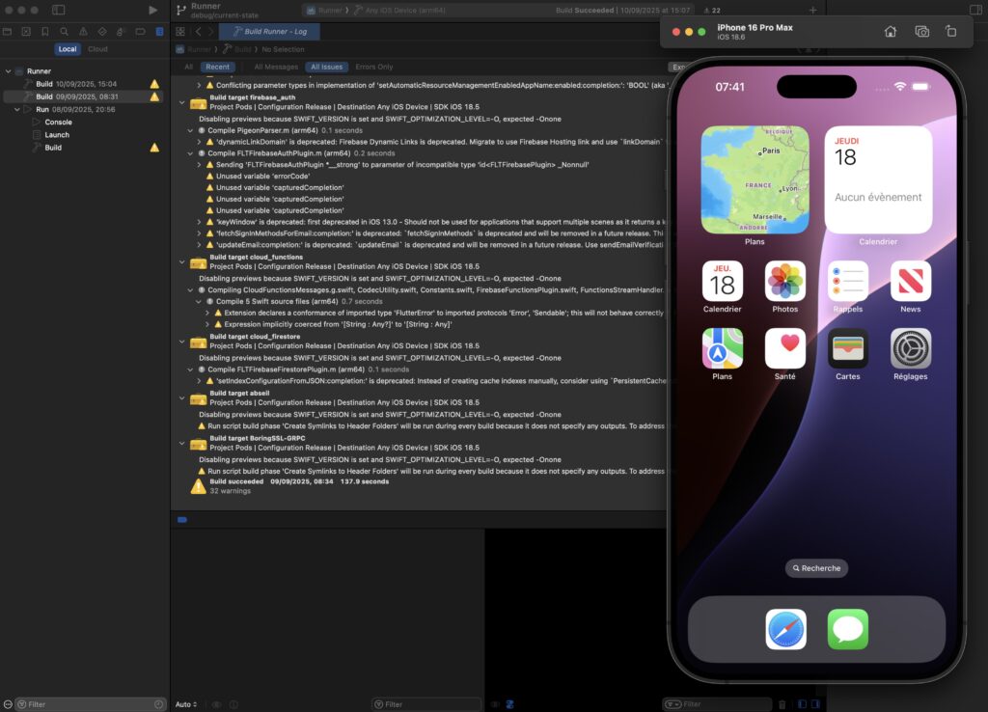Enable the Errors Only filter
Image resolution: width=988 pixels, height=712 pixels.
click(373, 67)
